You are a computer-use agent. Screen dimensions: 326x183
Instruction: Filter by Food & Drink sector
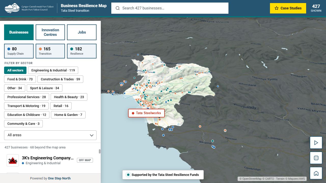(x=20, y=79)
